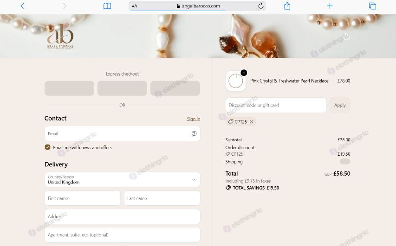Click the angelbarocco.com address bar
The image size is (396, 246).
(x=198, y=6)
